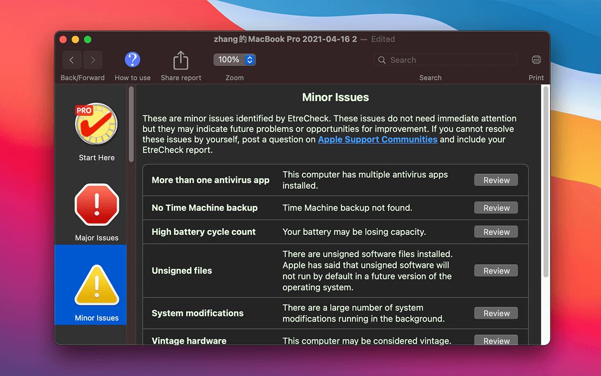The width and height of the screenshot is (601, 376).
Task: Open the 100% zoom dropdown
Action: point(234,60)
